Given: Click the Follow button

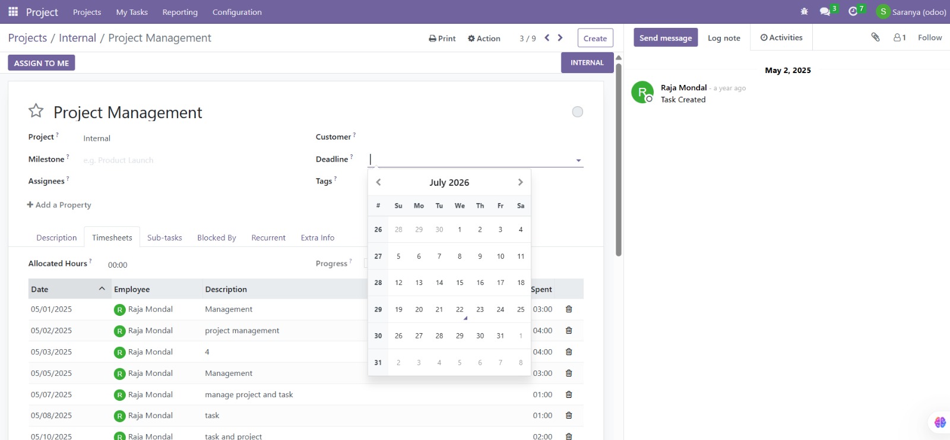Looking at the screenshot, I should pyautogui.click(x=930, y=37).
